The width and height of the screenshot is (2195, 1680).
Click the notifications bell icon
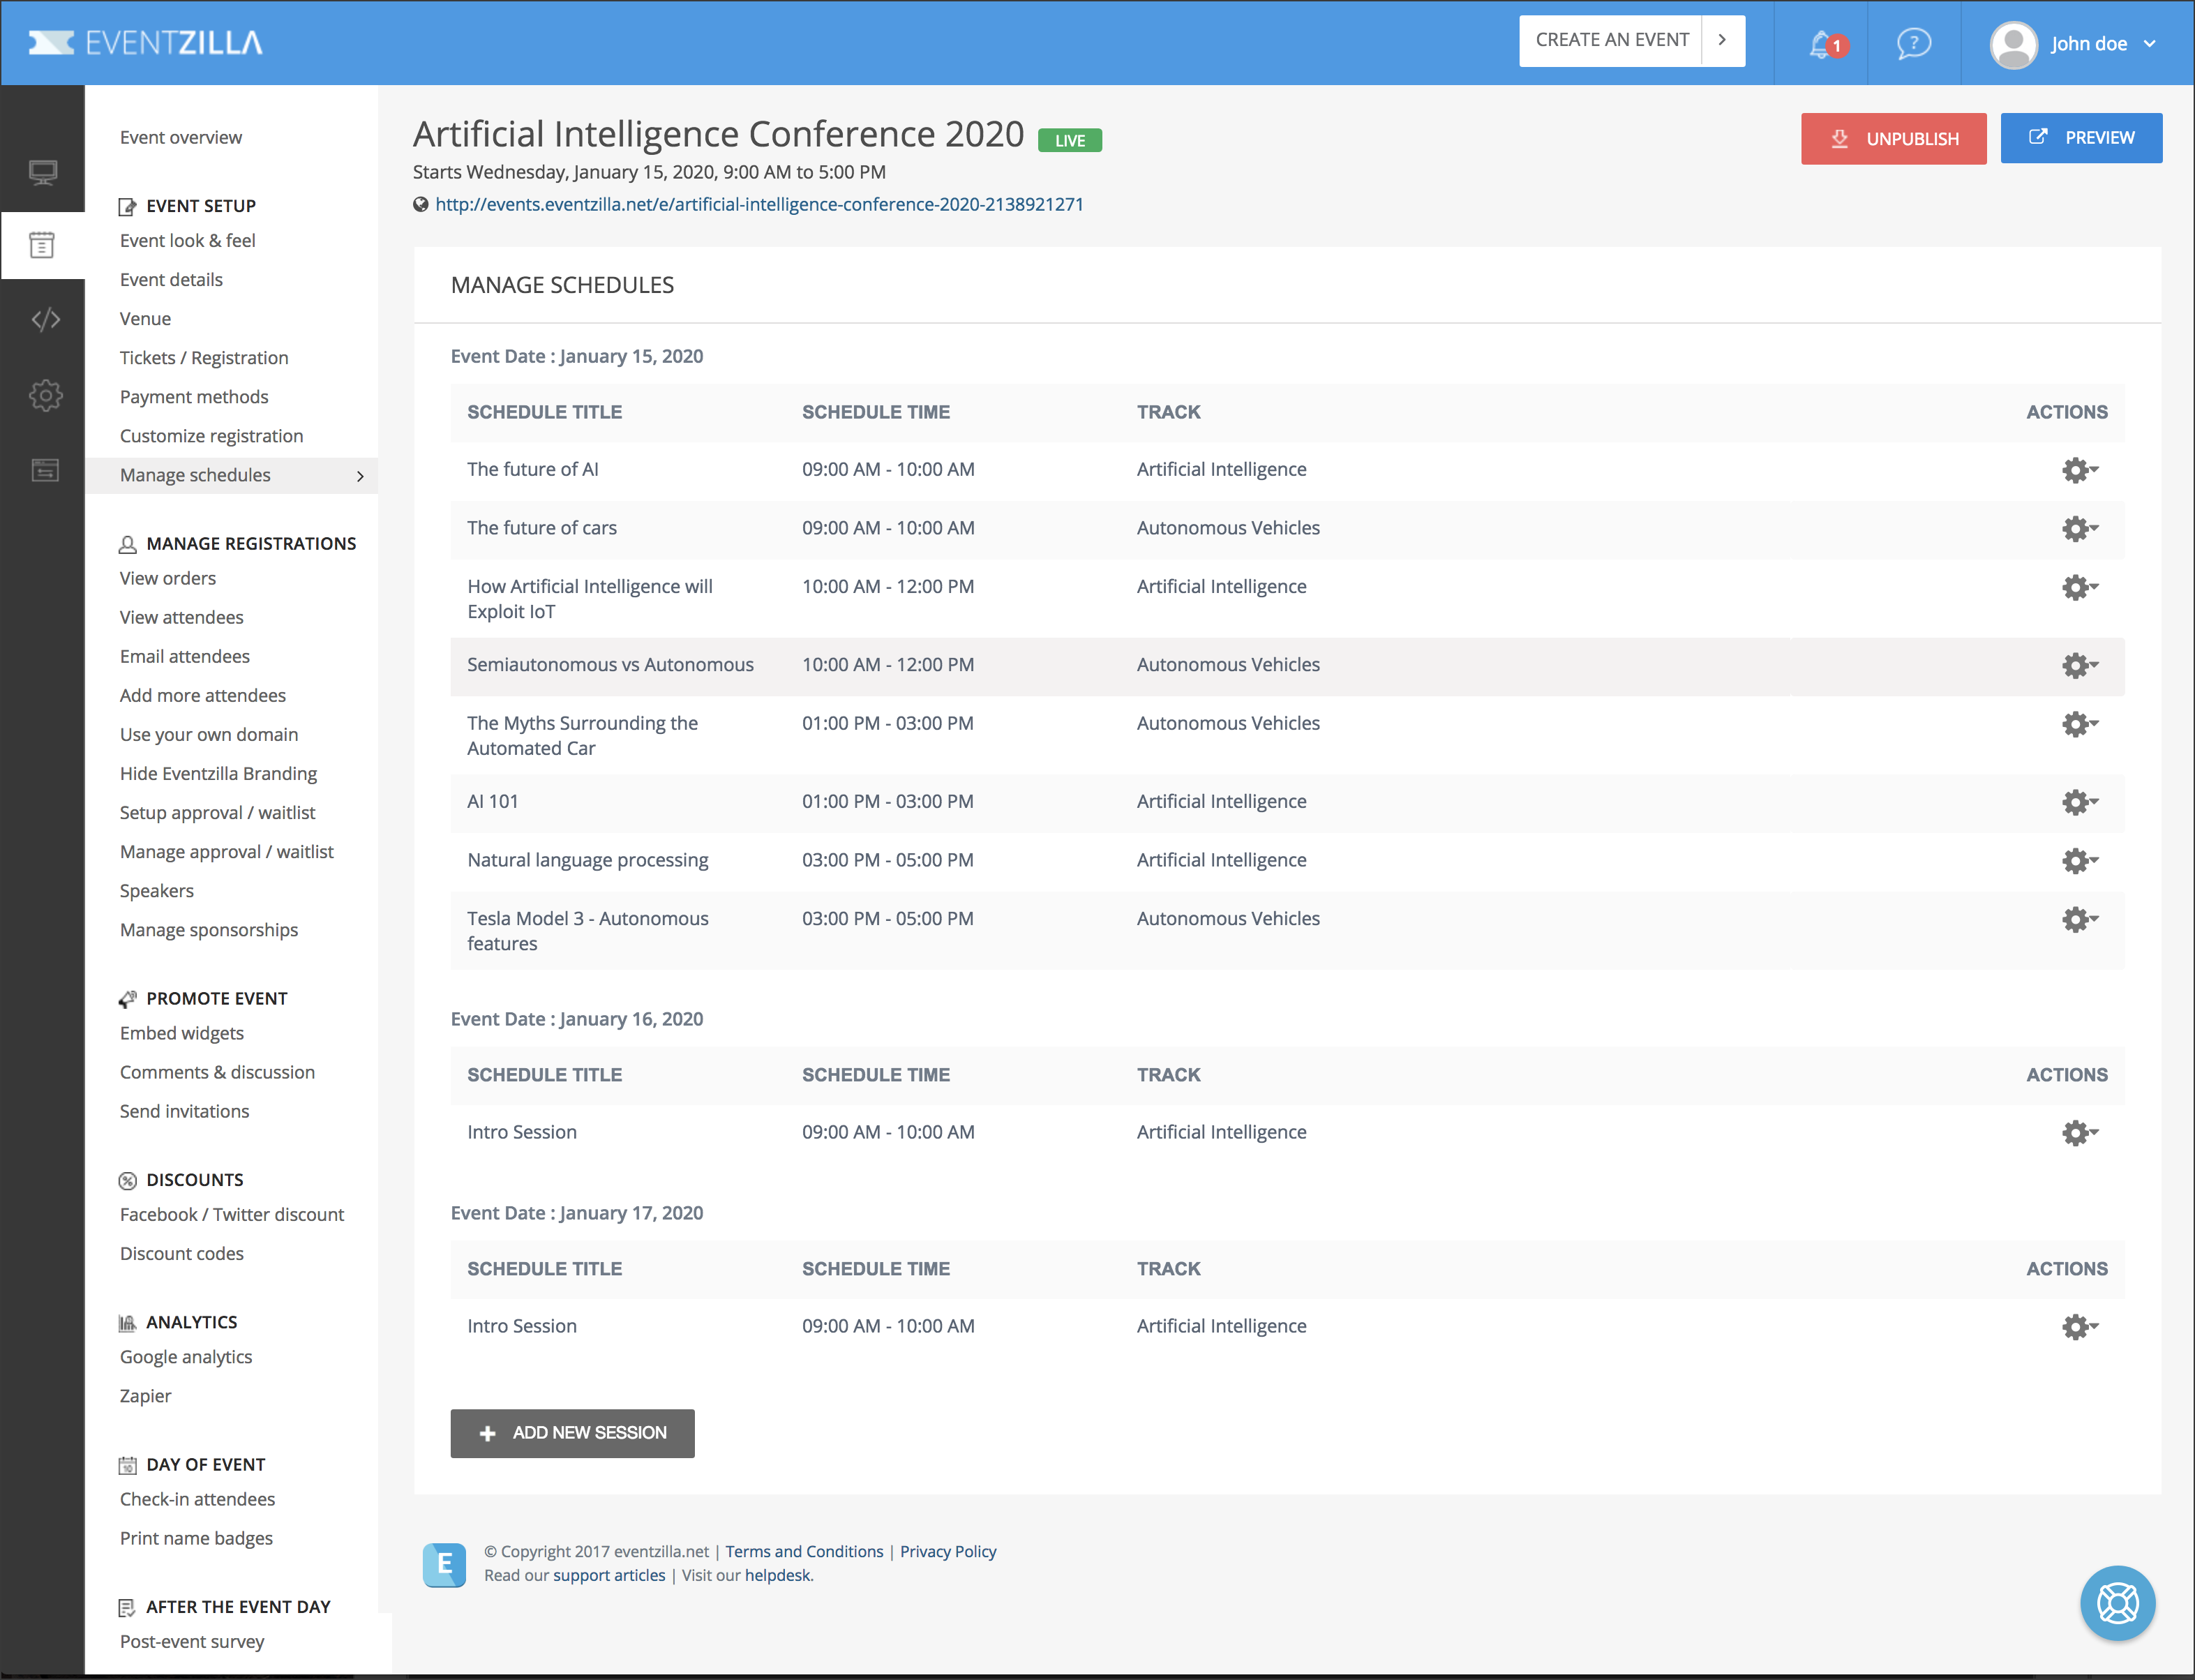coord(1822,44)
